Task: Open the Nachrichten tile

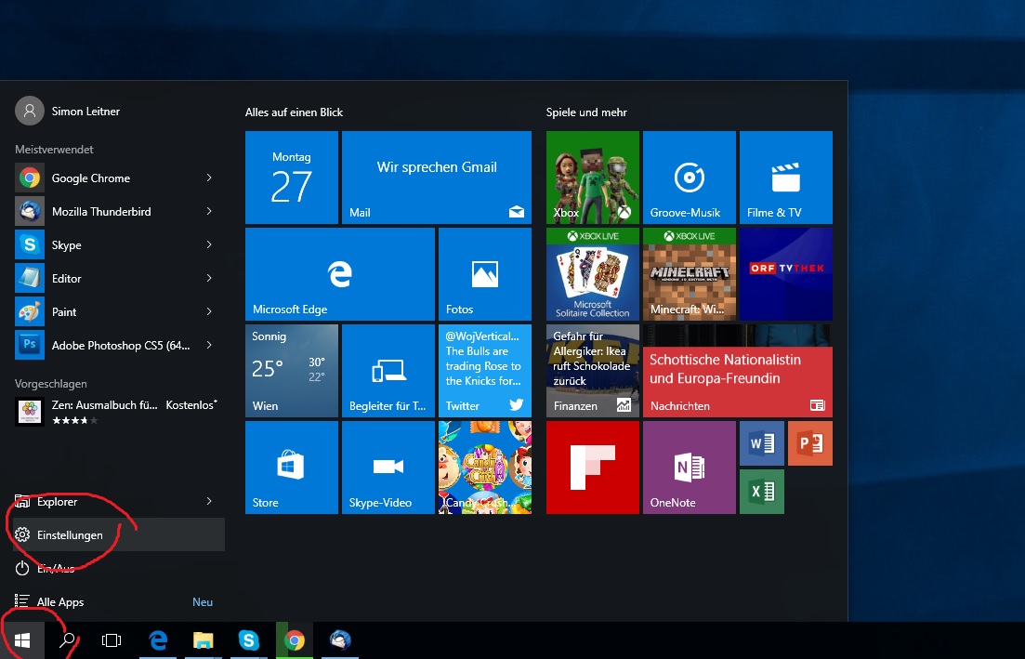Action: [737, 371]
